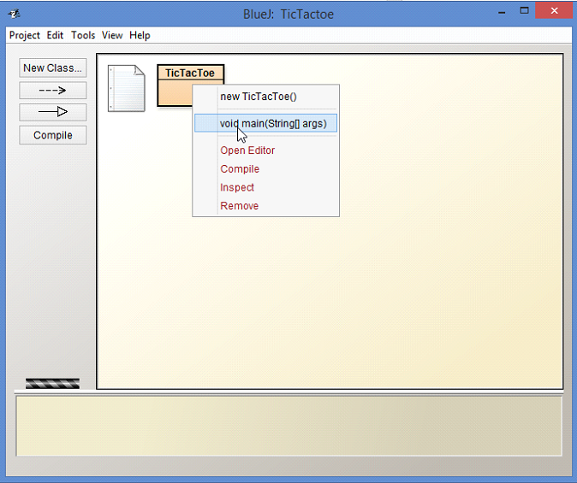
Task: Choose Remove from the context menu
Action: (265, 206)
